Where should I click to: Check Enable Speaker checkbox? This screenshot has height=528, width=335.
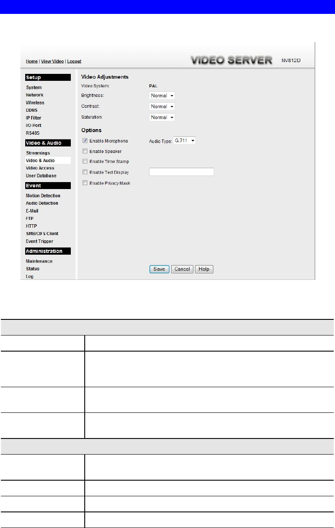click(85, 151)
